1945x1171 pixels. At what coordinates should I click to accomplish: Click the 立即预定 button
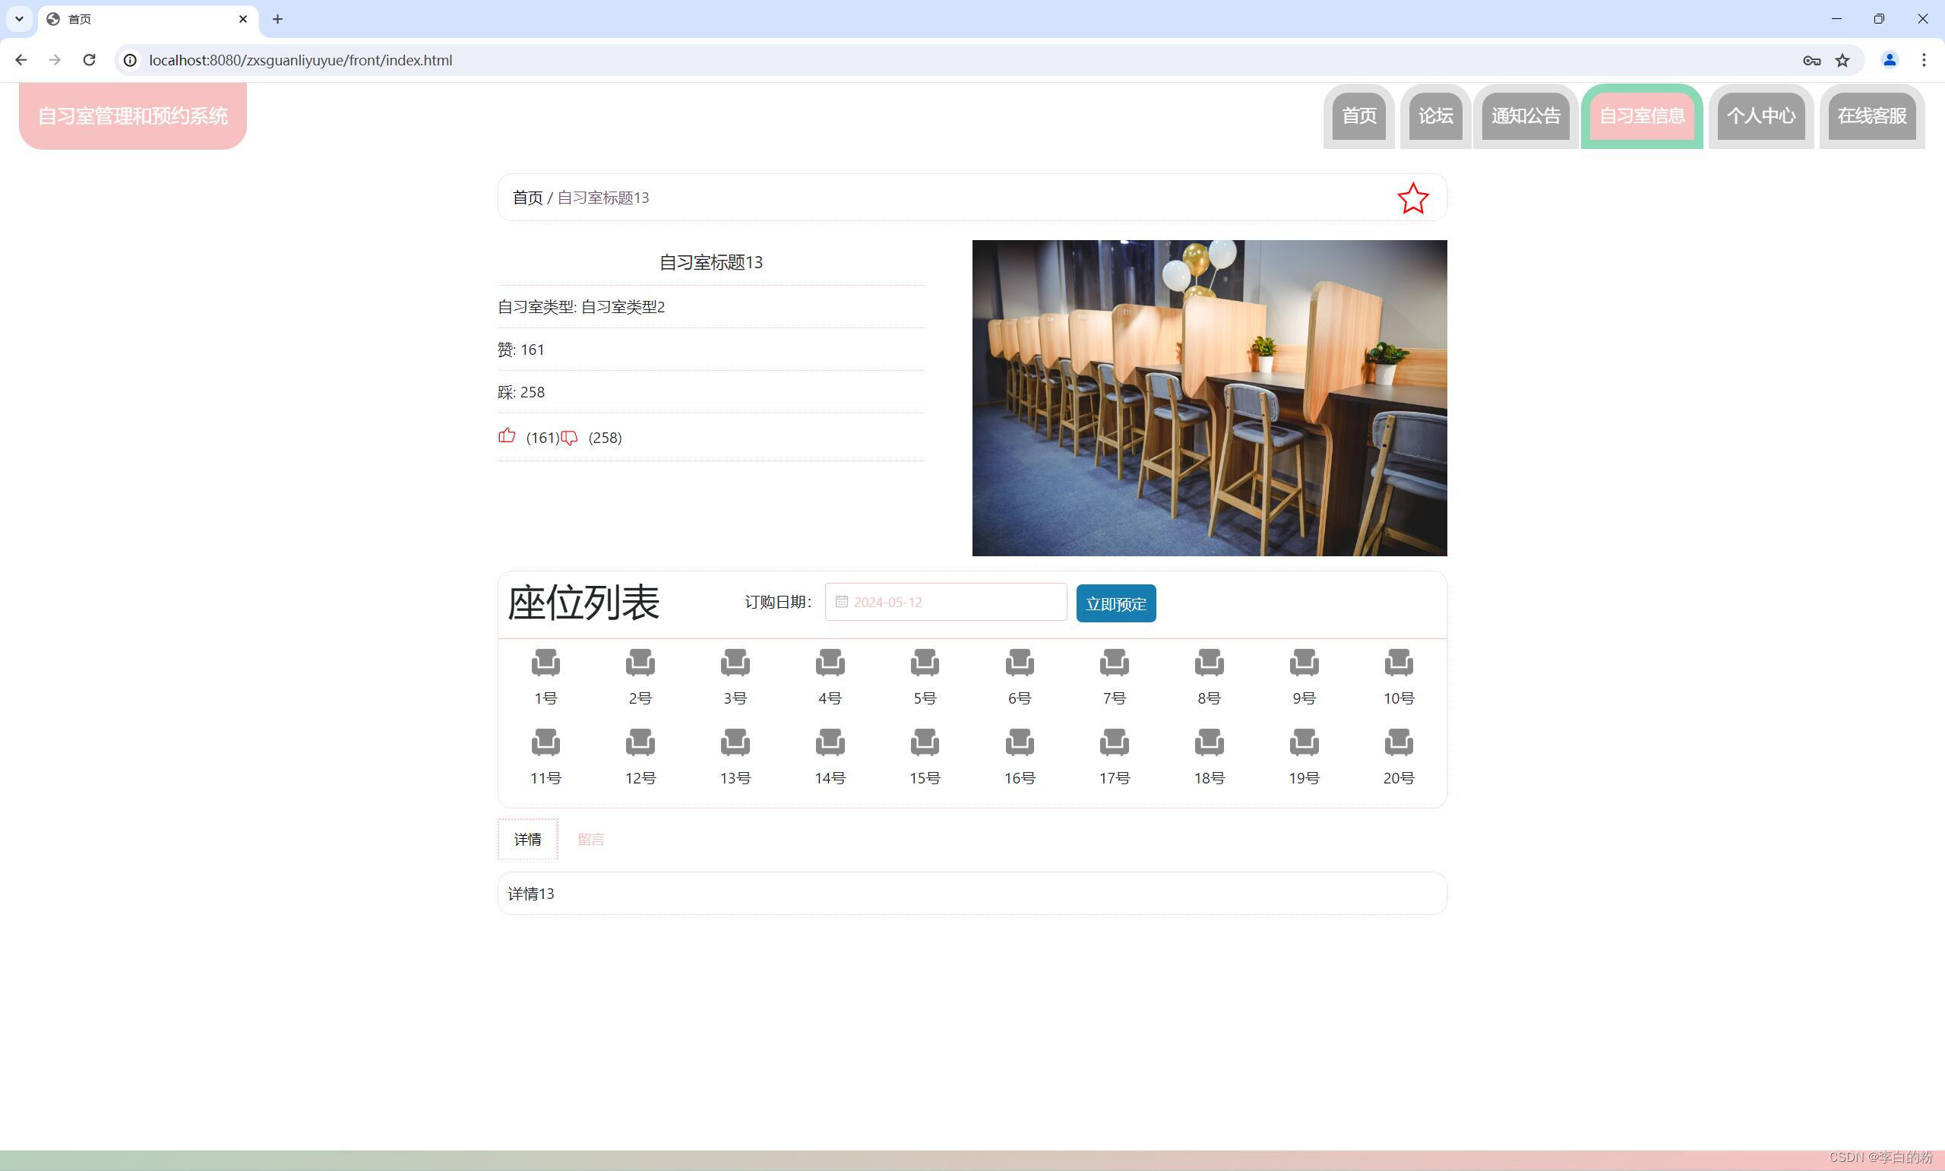(x=1115, y=603)
